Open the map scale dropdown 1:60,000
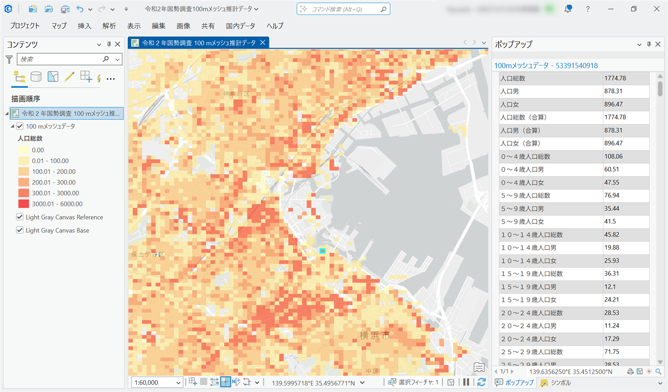The height and width of the screenshot is (392, 668). (178, 382)
